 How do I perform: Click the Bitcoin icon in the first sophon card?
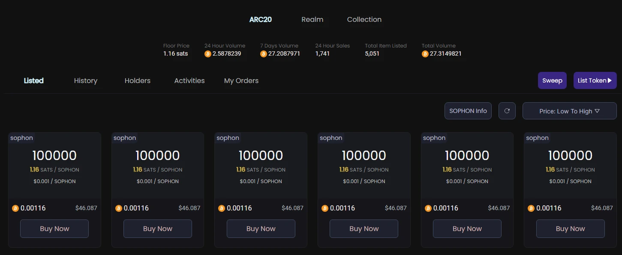pyautogui.click(x=15, y=208)
